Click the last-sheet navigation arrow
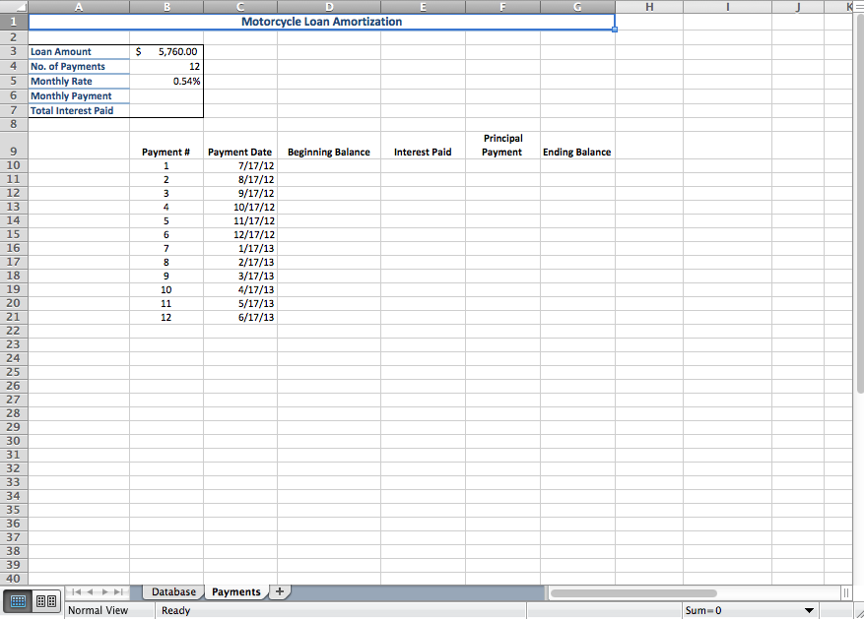The image size is (864, 619). [x=119, y=591]
